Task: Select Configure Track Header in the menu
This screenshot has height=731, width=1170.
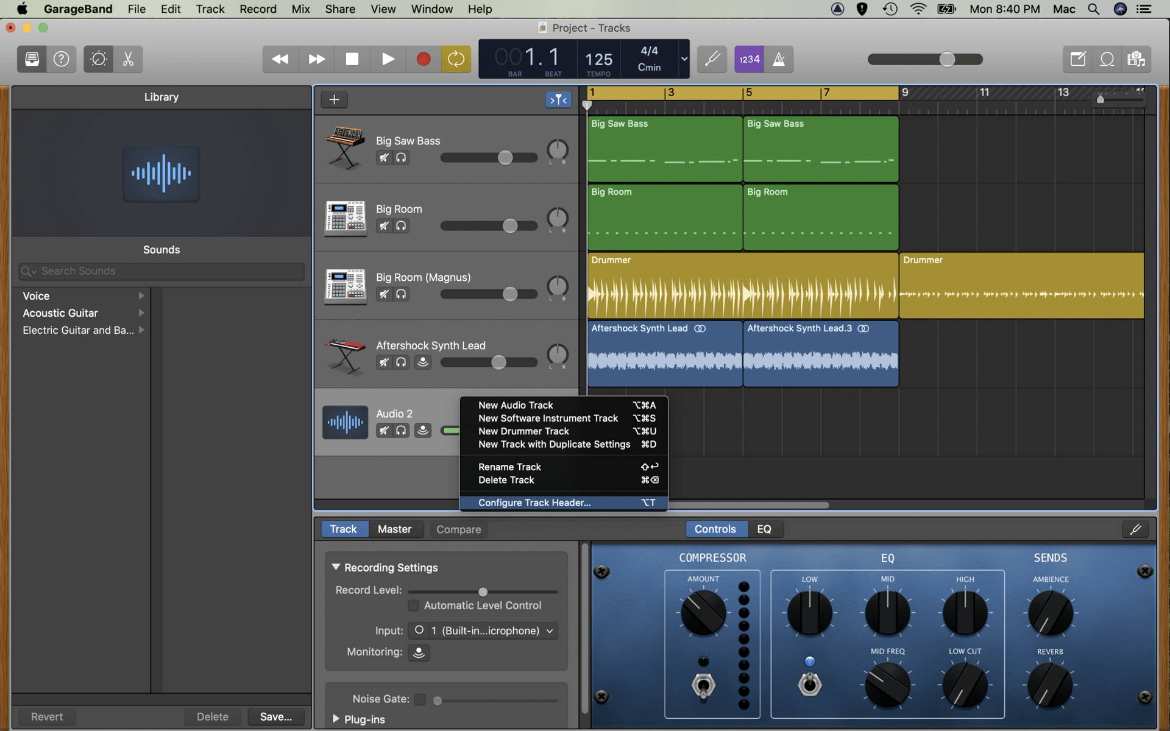Action: click(534, 503)
